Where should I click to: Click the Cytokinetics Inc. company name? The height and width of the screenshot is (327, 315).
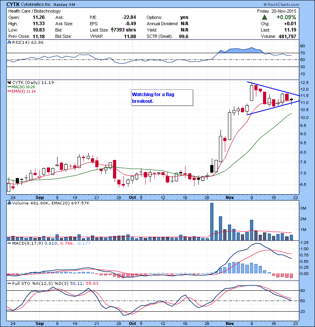click(x=37, y=4)
